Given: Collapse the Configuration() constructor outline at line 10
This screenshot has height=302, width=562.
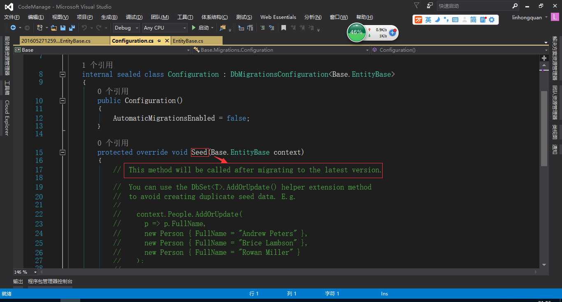Looking at the screenshot, I should [x=63, y=101].
